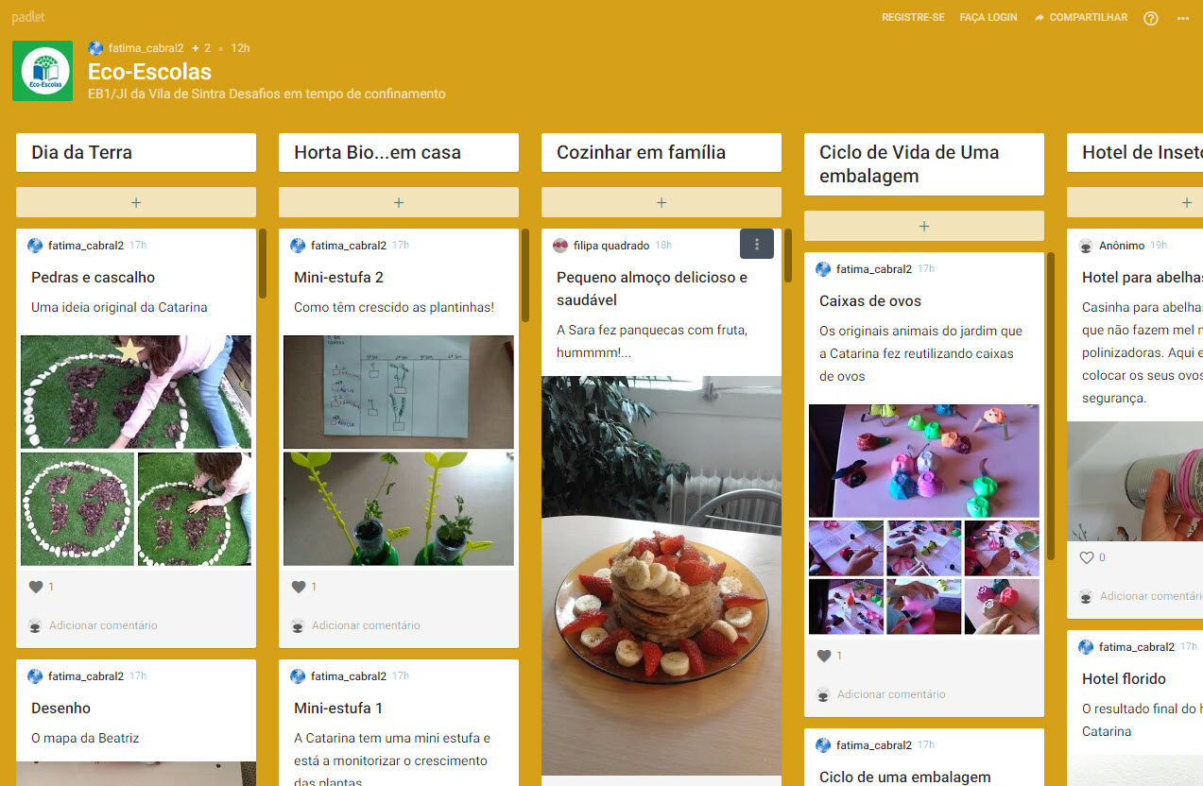Image resolution: width=1203 pixels, height=786 pixels.
Task: Open fatima_cabral2 profile name in header
Action: (146, 47)
